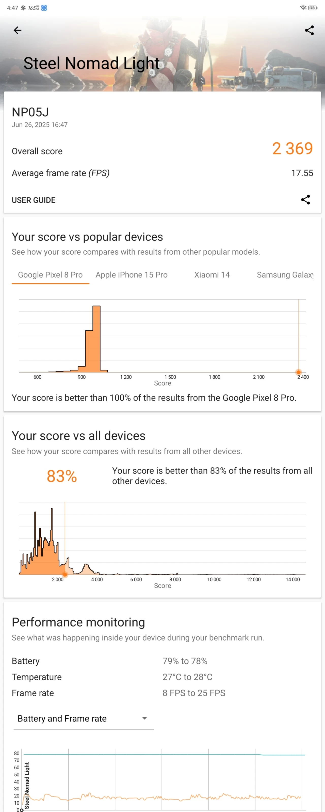Screen dimensions: 325x812
Task: Open Battery and Frame rate dropdown
Action: (x=84, y=718)
